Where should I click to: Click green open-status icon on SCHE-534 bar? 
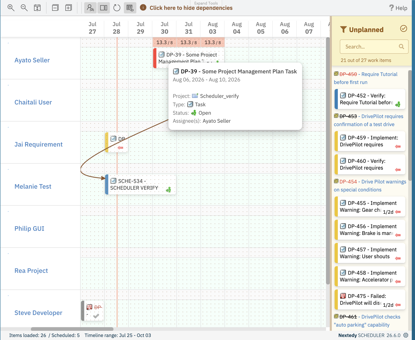(169, 190)
